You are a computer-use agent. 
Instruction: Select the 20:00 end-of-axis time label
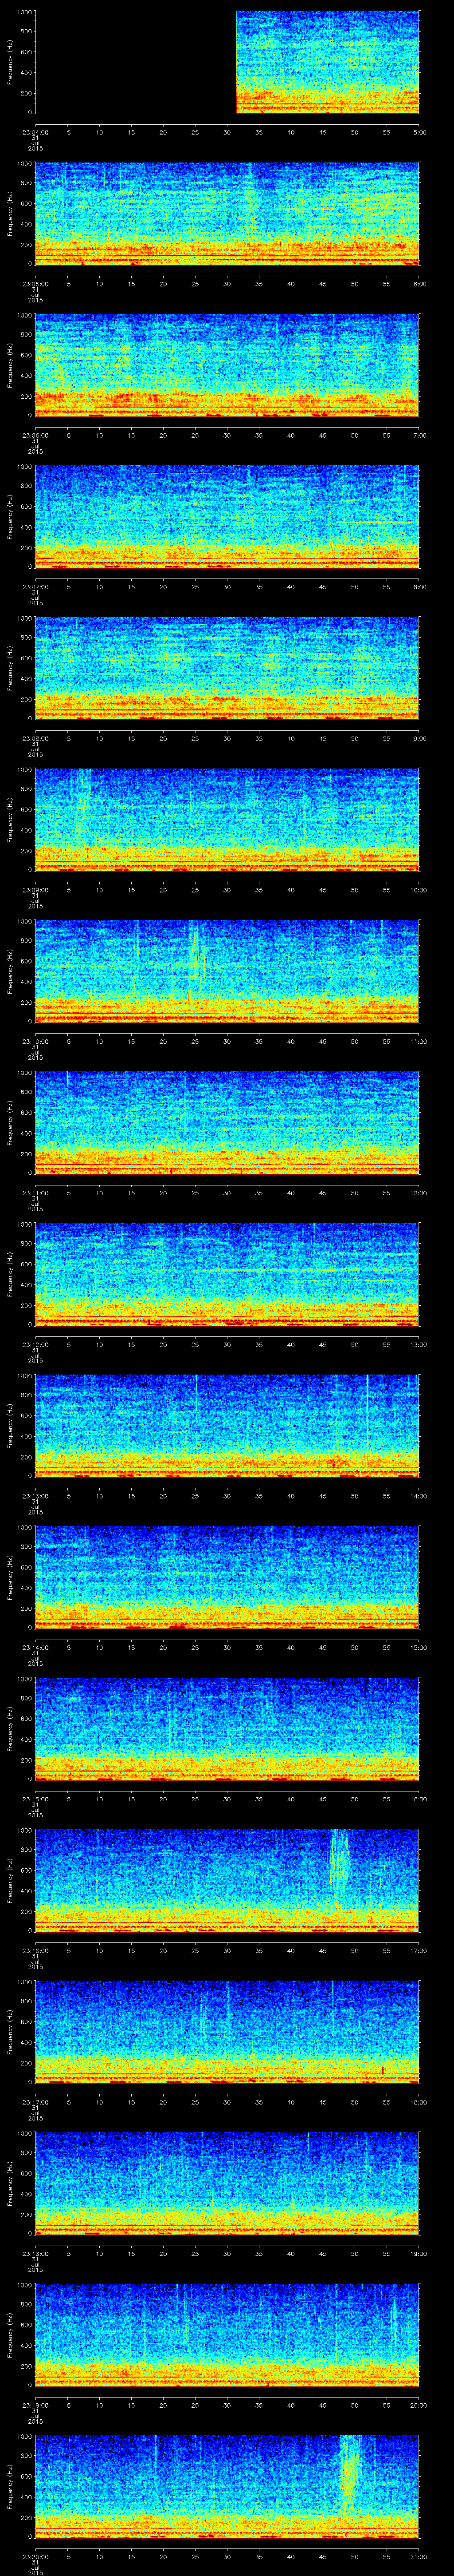pyautogui.click(x=419, y=2405)
